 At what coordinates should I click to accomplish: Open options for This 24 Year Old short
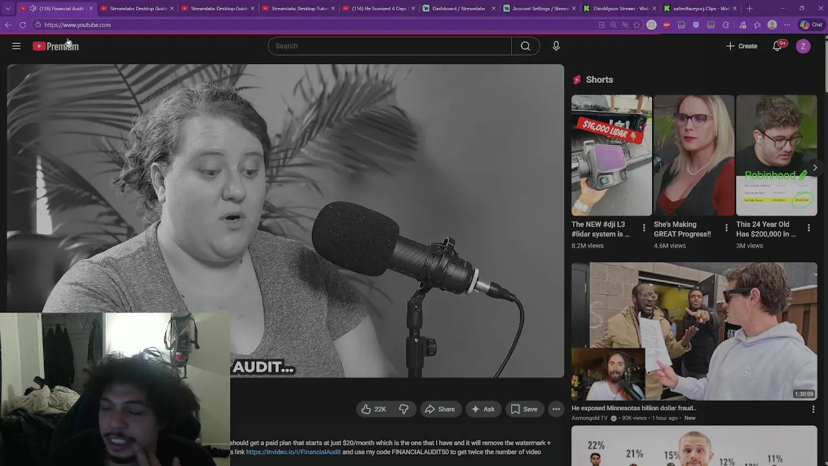[x=809, y=228]
